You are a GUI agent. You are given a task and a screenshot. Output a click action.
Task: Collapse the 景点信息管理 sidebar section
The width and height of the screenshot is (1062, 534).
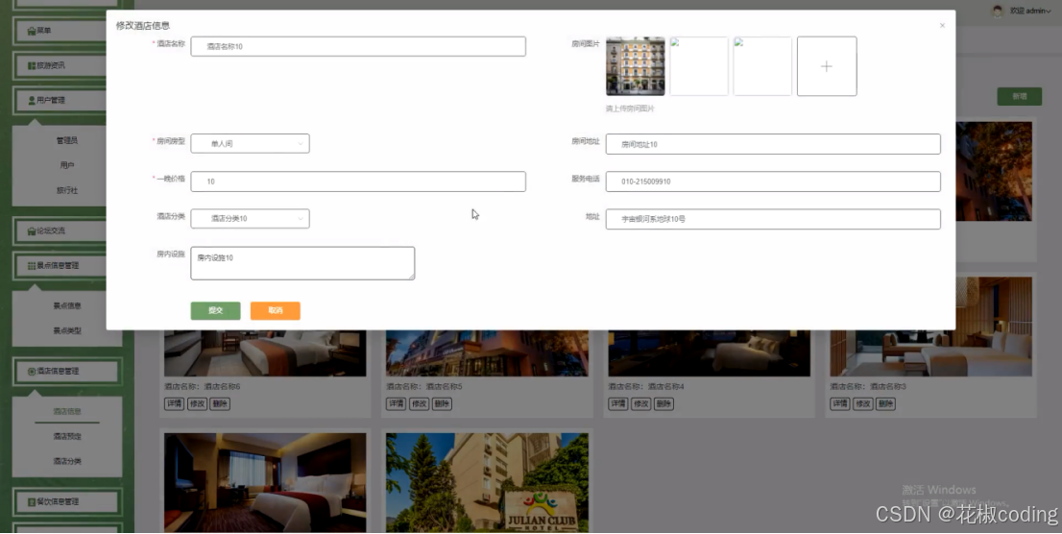pos(66,266)
